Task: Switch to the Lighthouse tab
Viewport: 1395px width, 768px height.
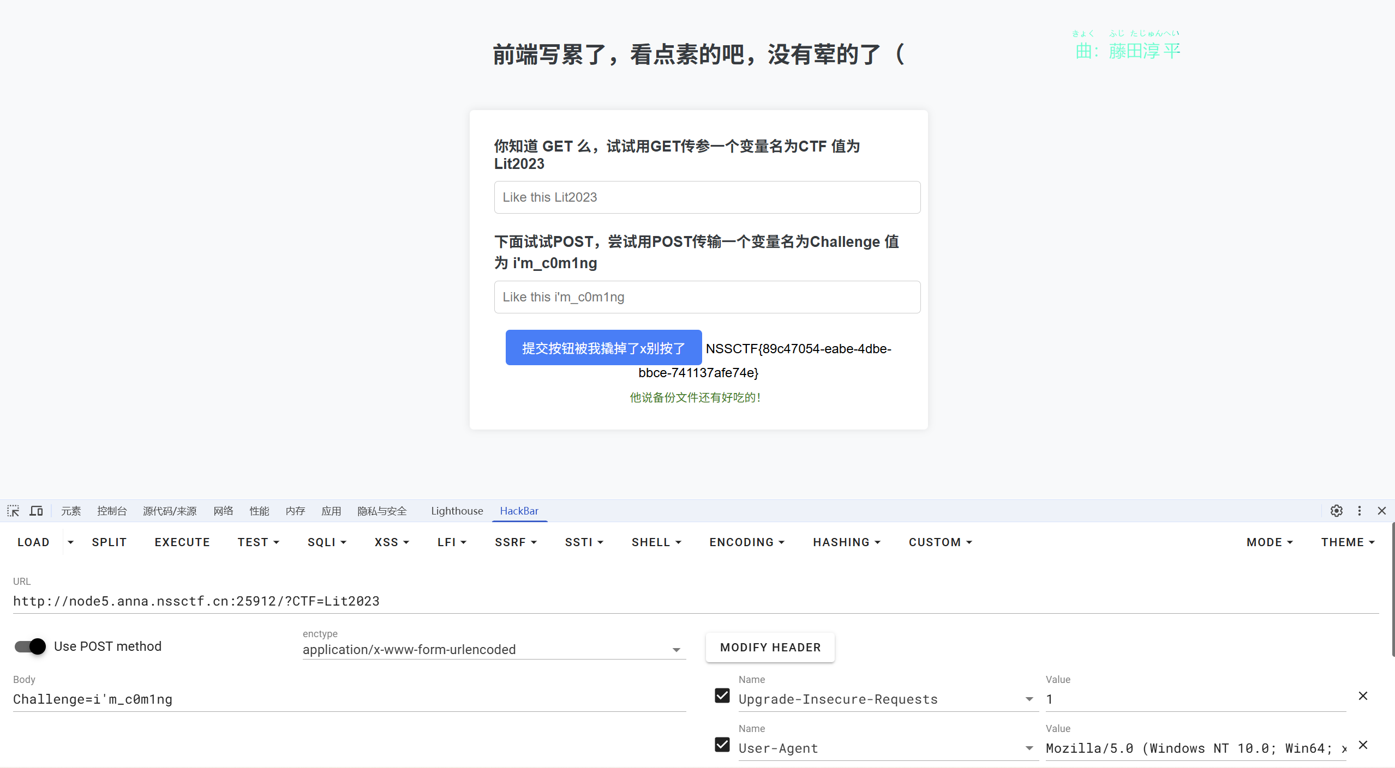Action: [457, 511]
